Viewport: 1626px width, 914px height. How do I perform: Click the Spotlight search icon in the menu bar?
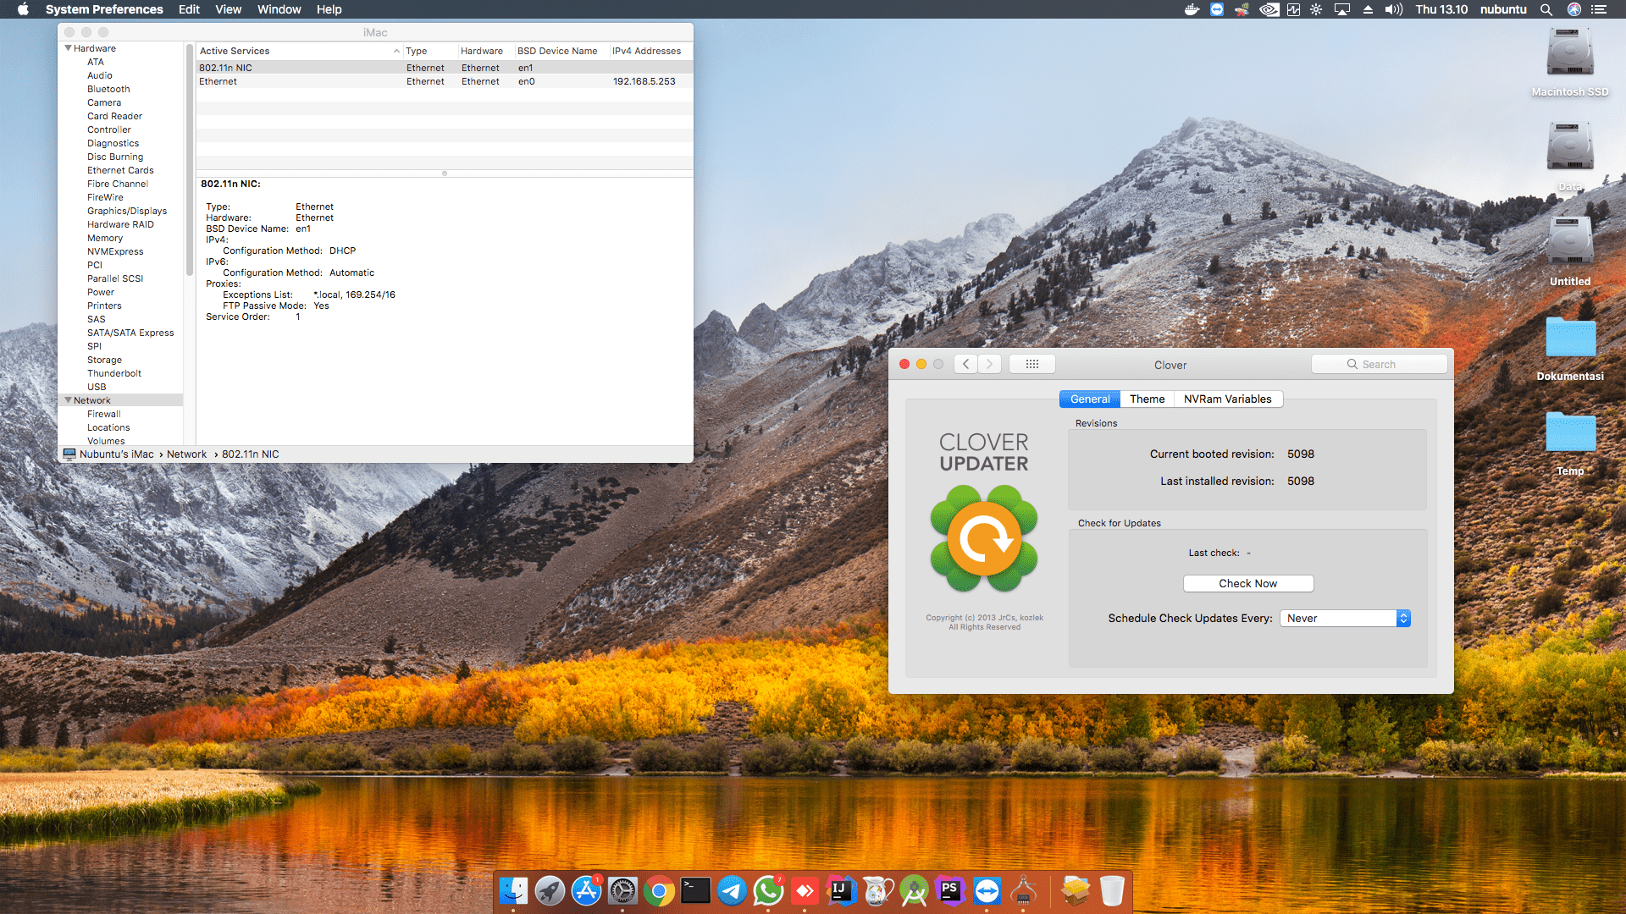(1546, 9)
